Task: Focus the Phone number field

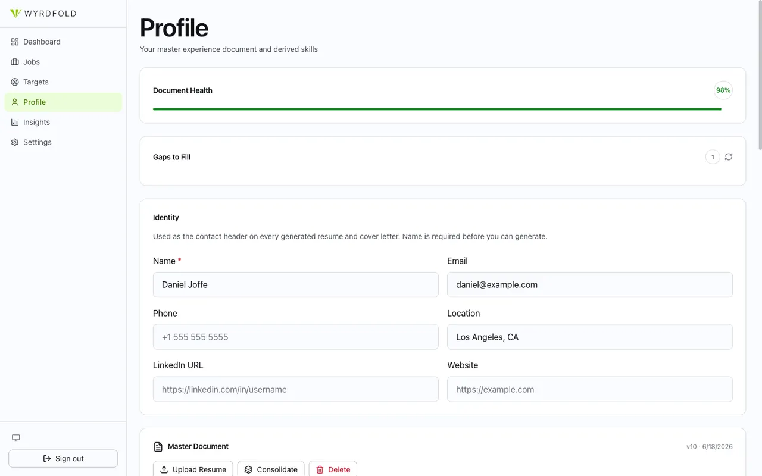Action: (296, 337)
